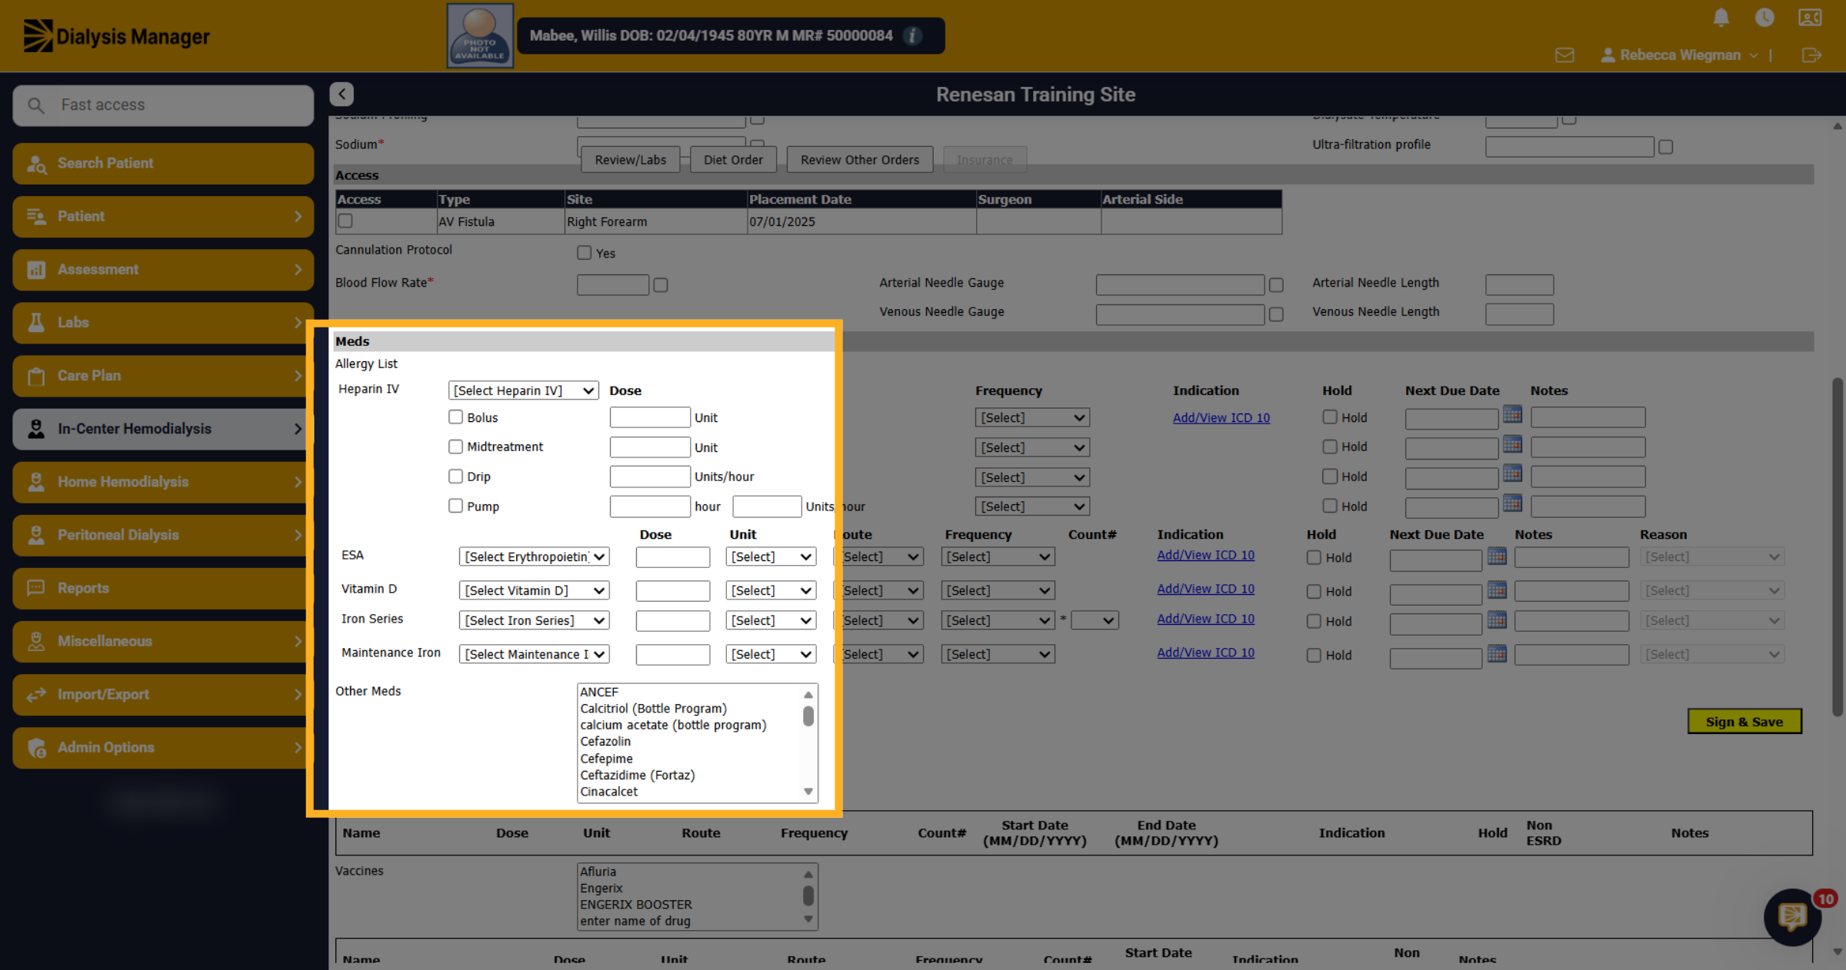Viewport: 1846px width, 970px height.
Task: Open calendar for ESA next due date
Action: [1497, 555]
